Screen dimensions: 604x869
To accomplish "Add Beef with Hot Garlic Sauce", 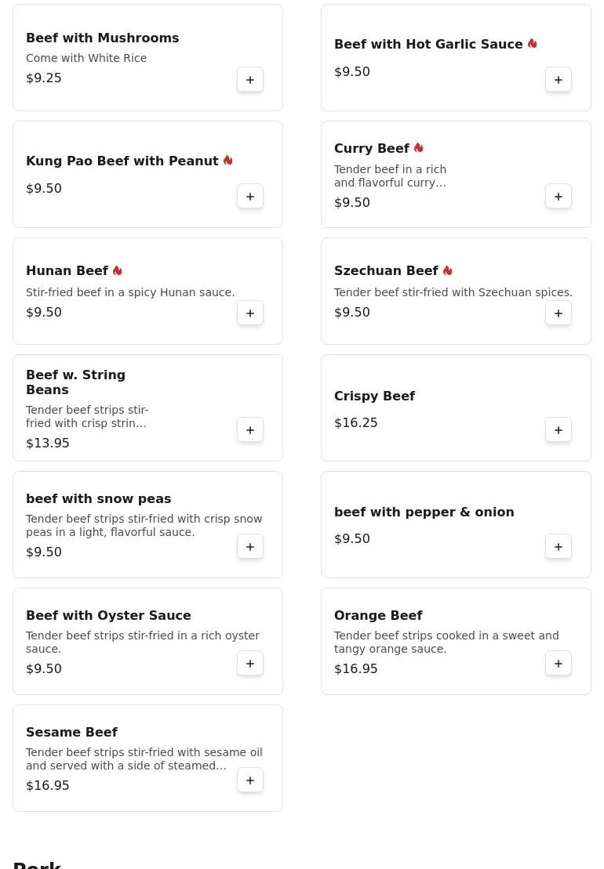I will click(559, 80).
